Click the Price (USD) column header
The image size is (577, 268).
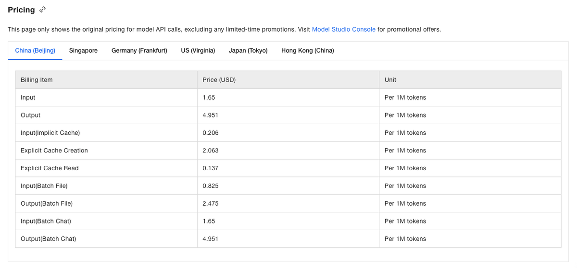coord(288,80)
